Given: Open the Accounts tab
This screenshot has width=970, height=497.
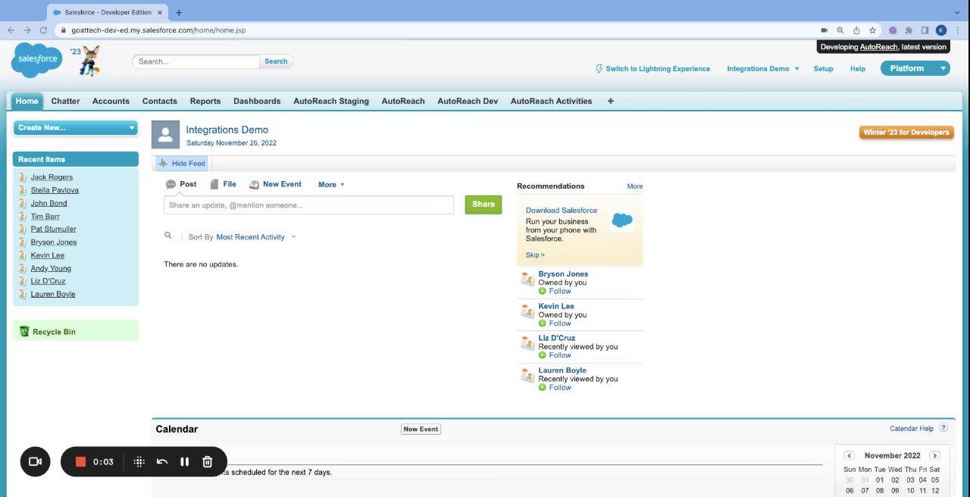Looking at the screenshot, I should pos(111,101).
